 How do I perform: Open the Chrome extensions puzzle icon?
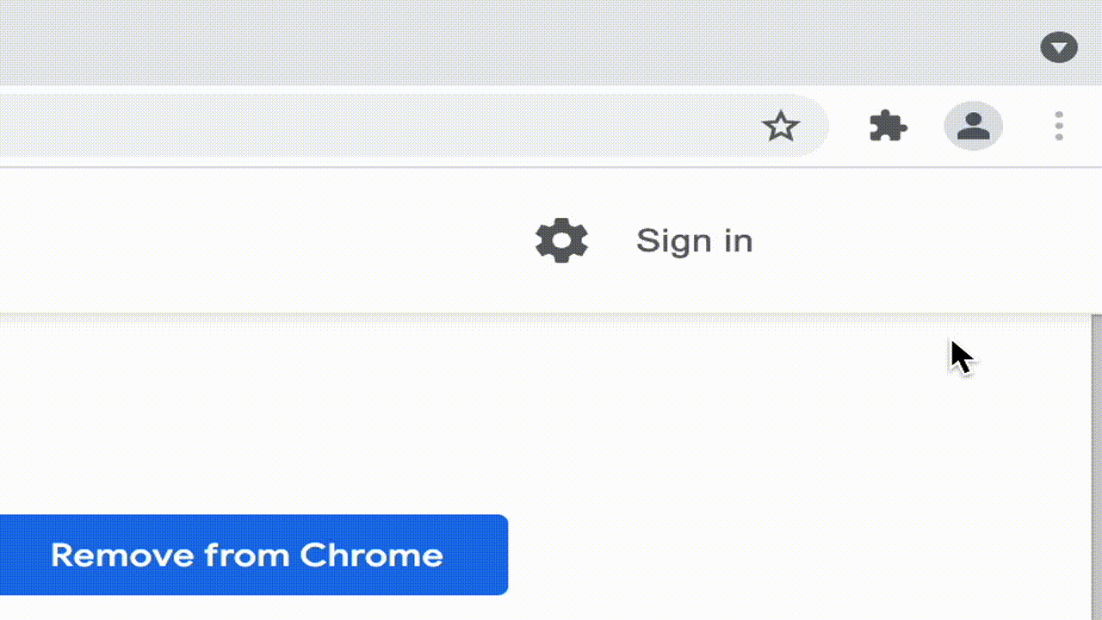click(x=888, y=126)
